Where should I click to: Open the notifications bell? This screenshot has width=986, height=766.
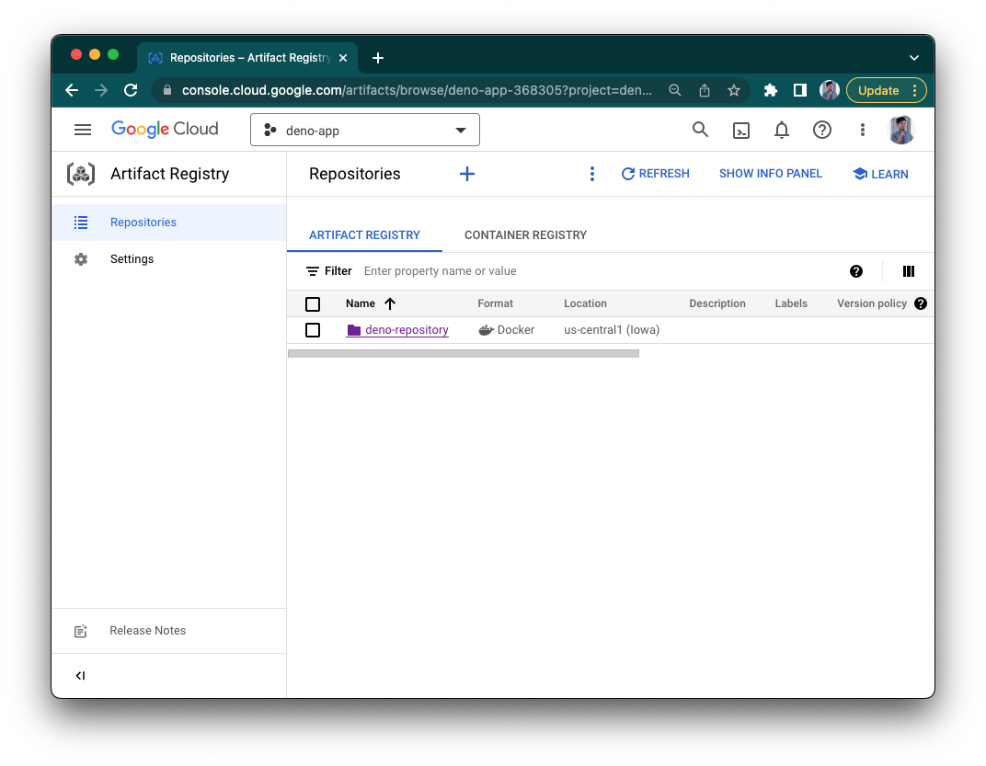(x=781, y=130)
